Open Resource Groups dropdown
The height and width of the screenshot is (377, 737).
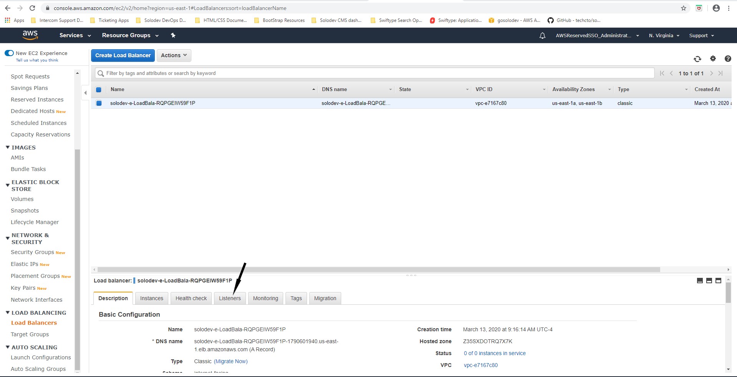pyautogui.click(x=130, y=35)
